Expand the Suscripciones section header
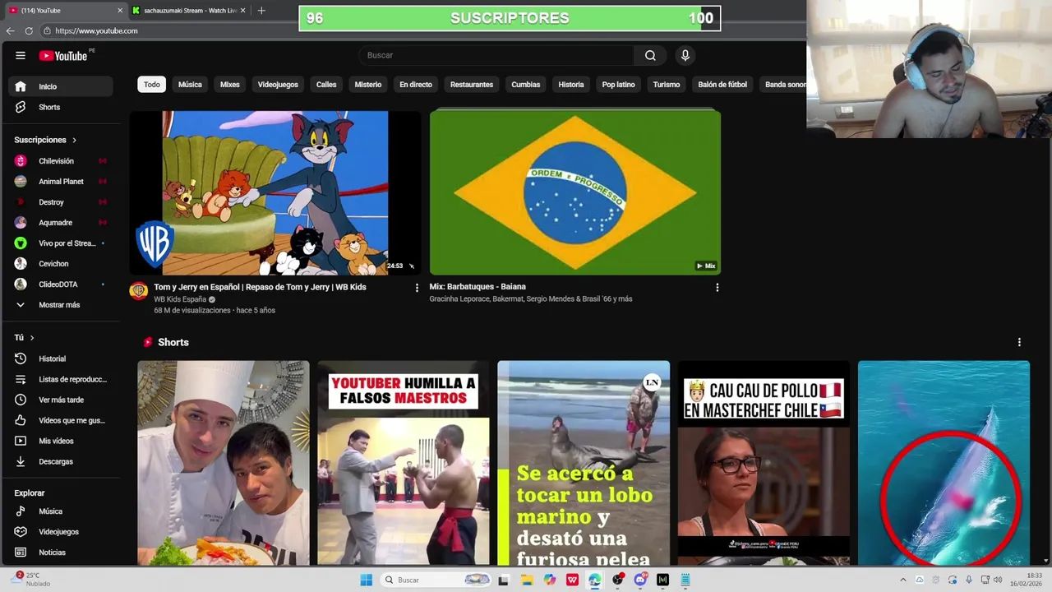 point(45,140)
